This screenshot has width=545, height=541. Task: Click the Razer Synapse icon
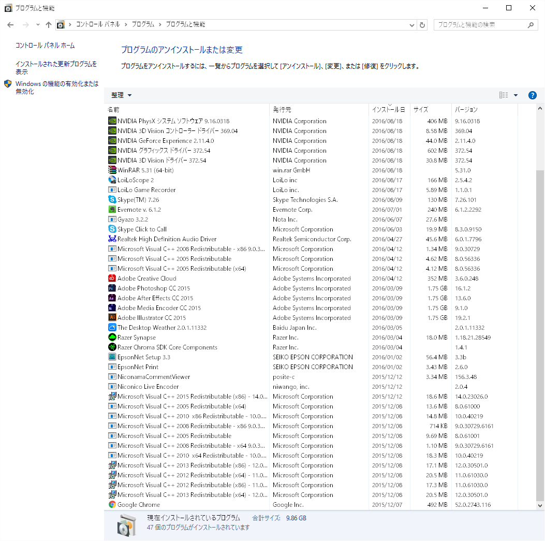pos(112,337)
